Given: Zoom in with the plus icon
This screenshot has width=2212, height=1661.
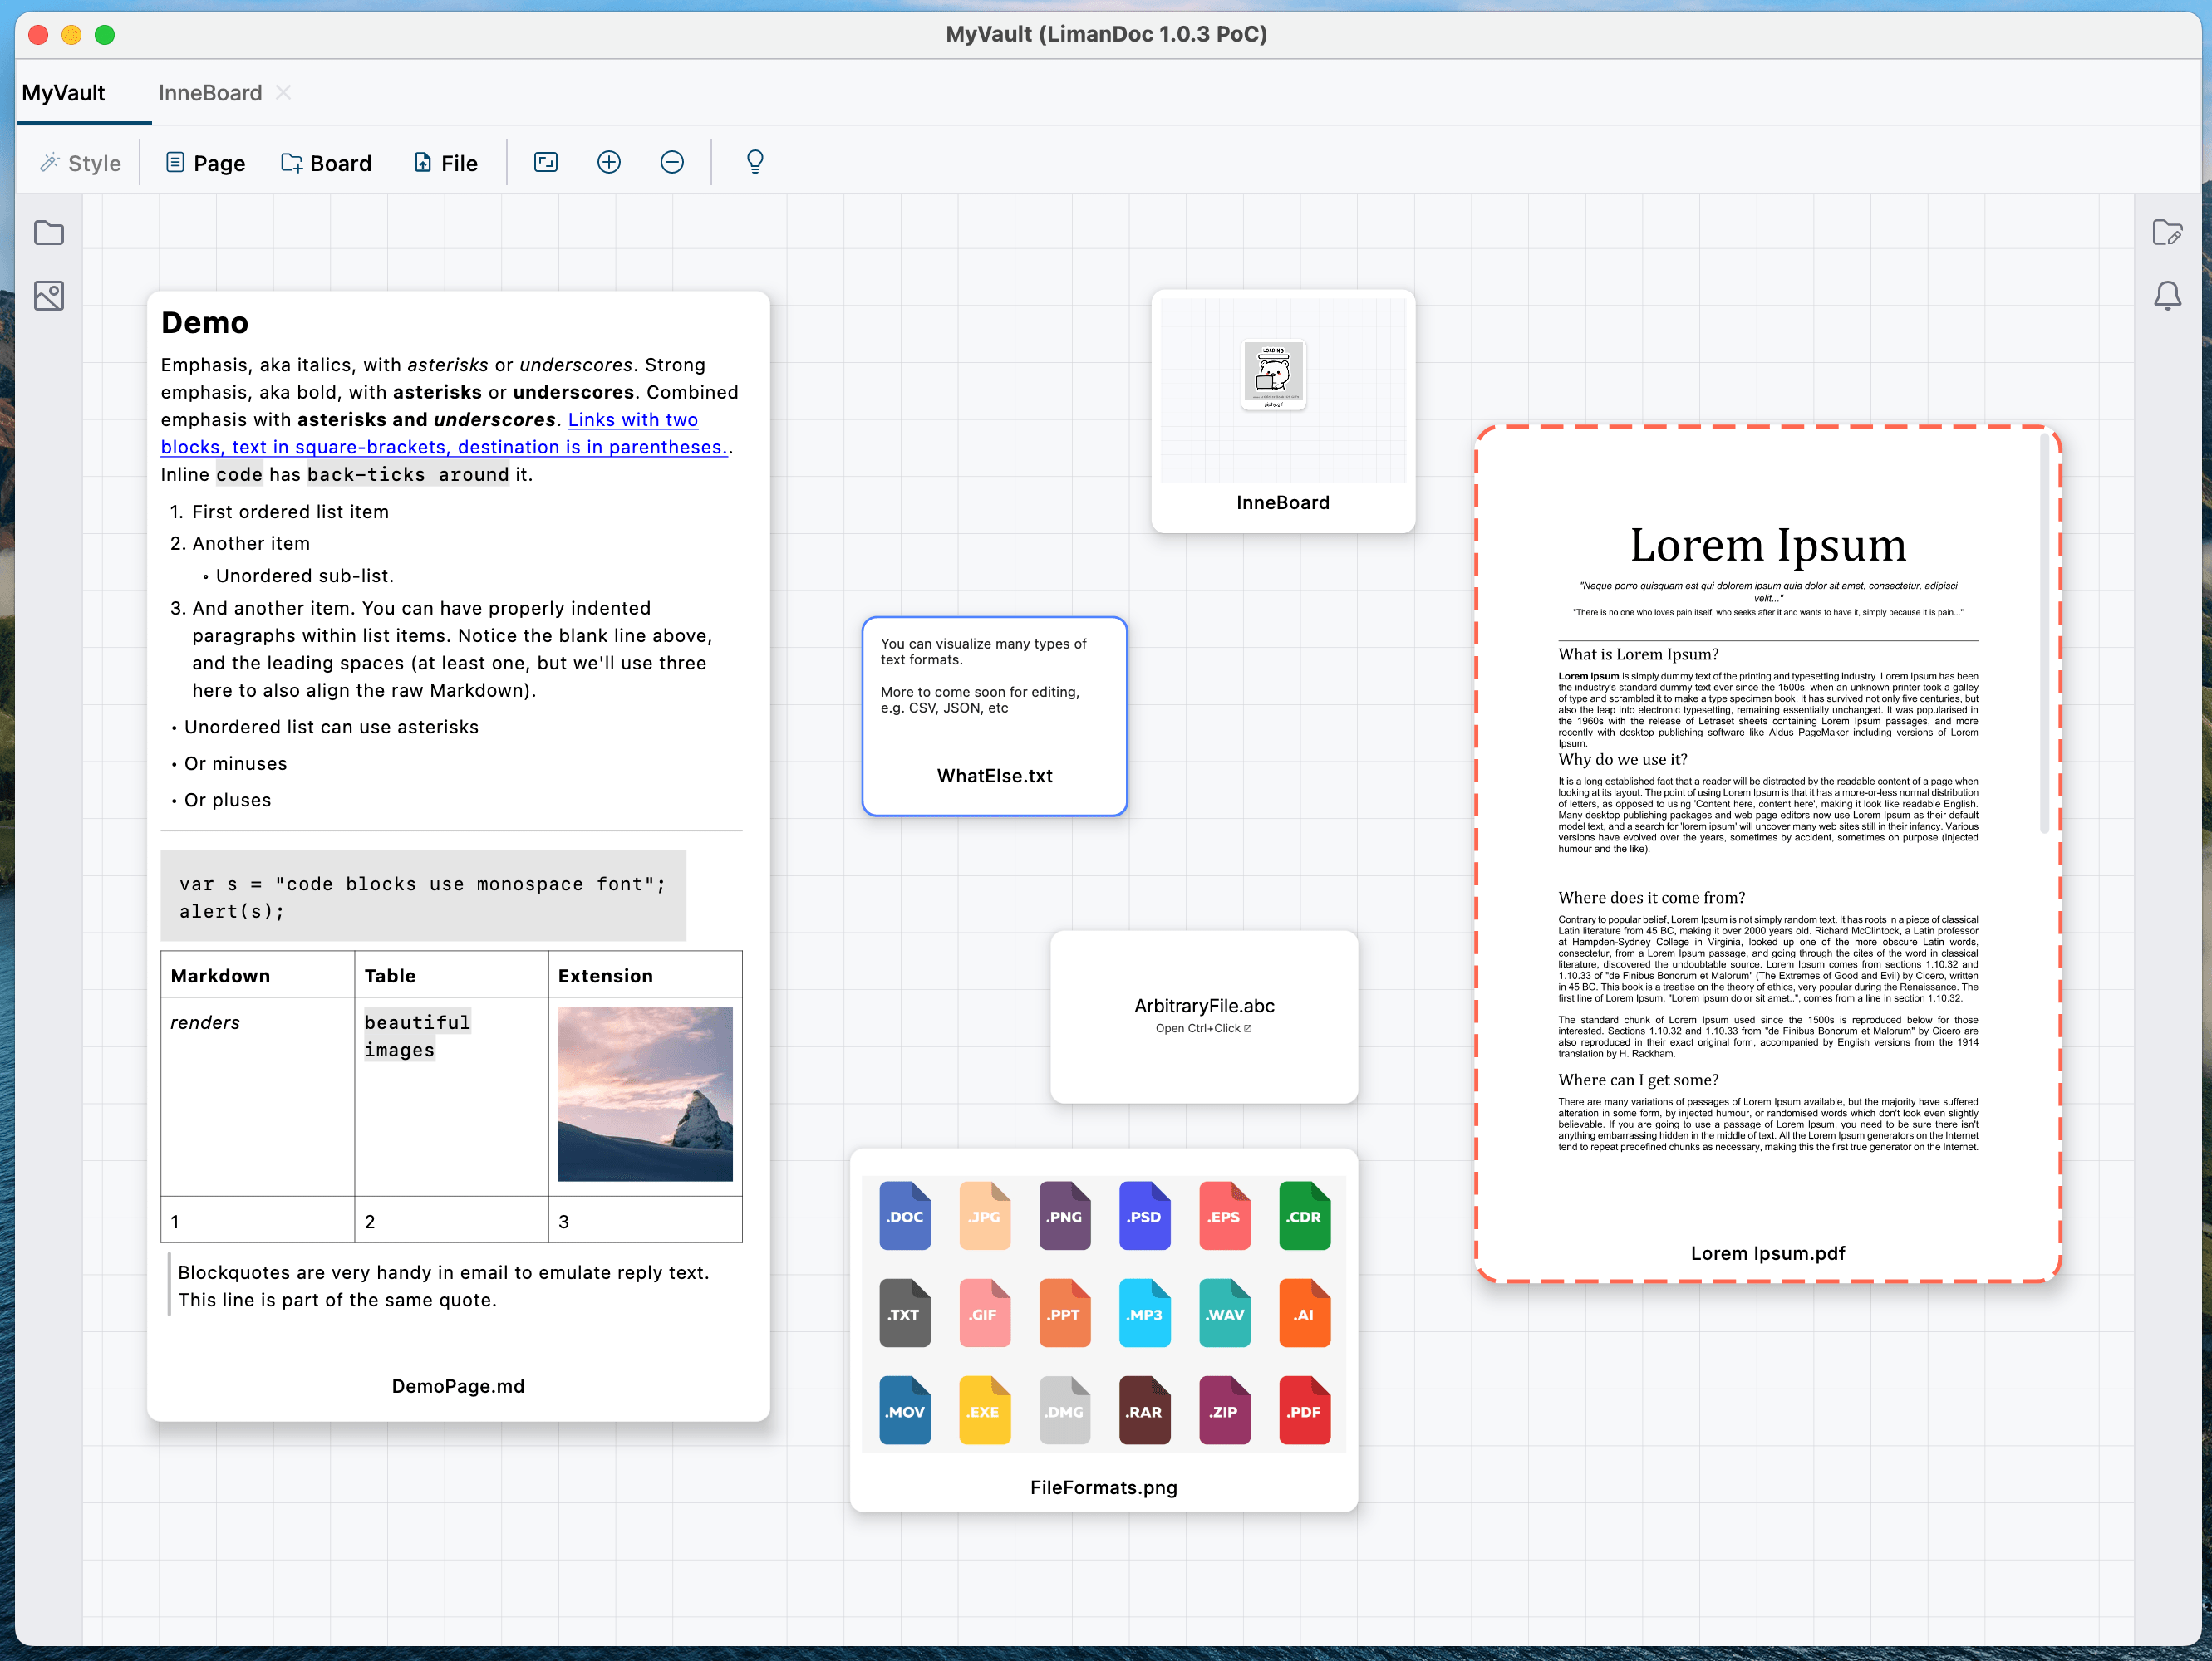Looking at the screenshot, I should coord(609,162).
